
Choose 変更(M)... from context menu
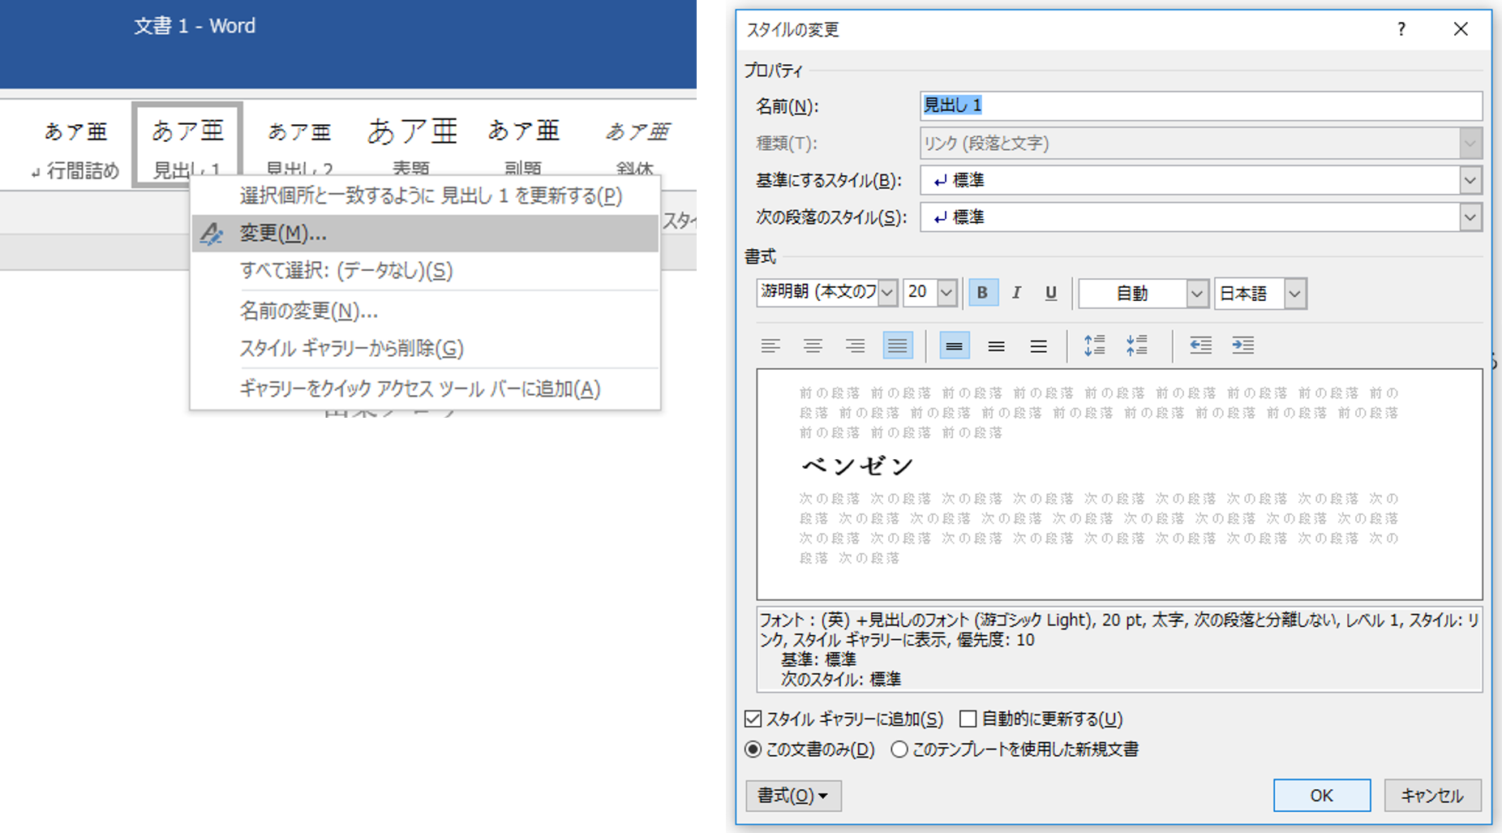coord(426,234)
